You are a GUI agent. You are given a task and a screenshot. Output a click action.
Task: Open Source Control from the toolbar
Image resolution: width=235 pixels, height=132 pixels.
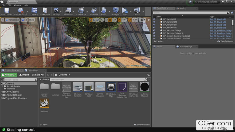[x=20, y=11]
